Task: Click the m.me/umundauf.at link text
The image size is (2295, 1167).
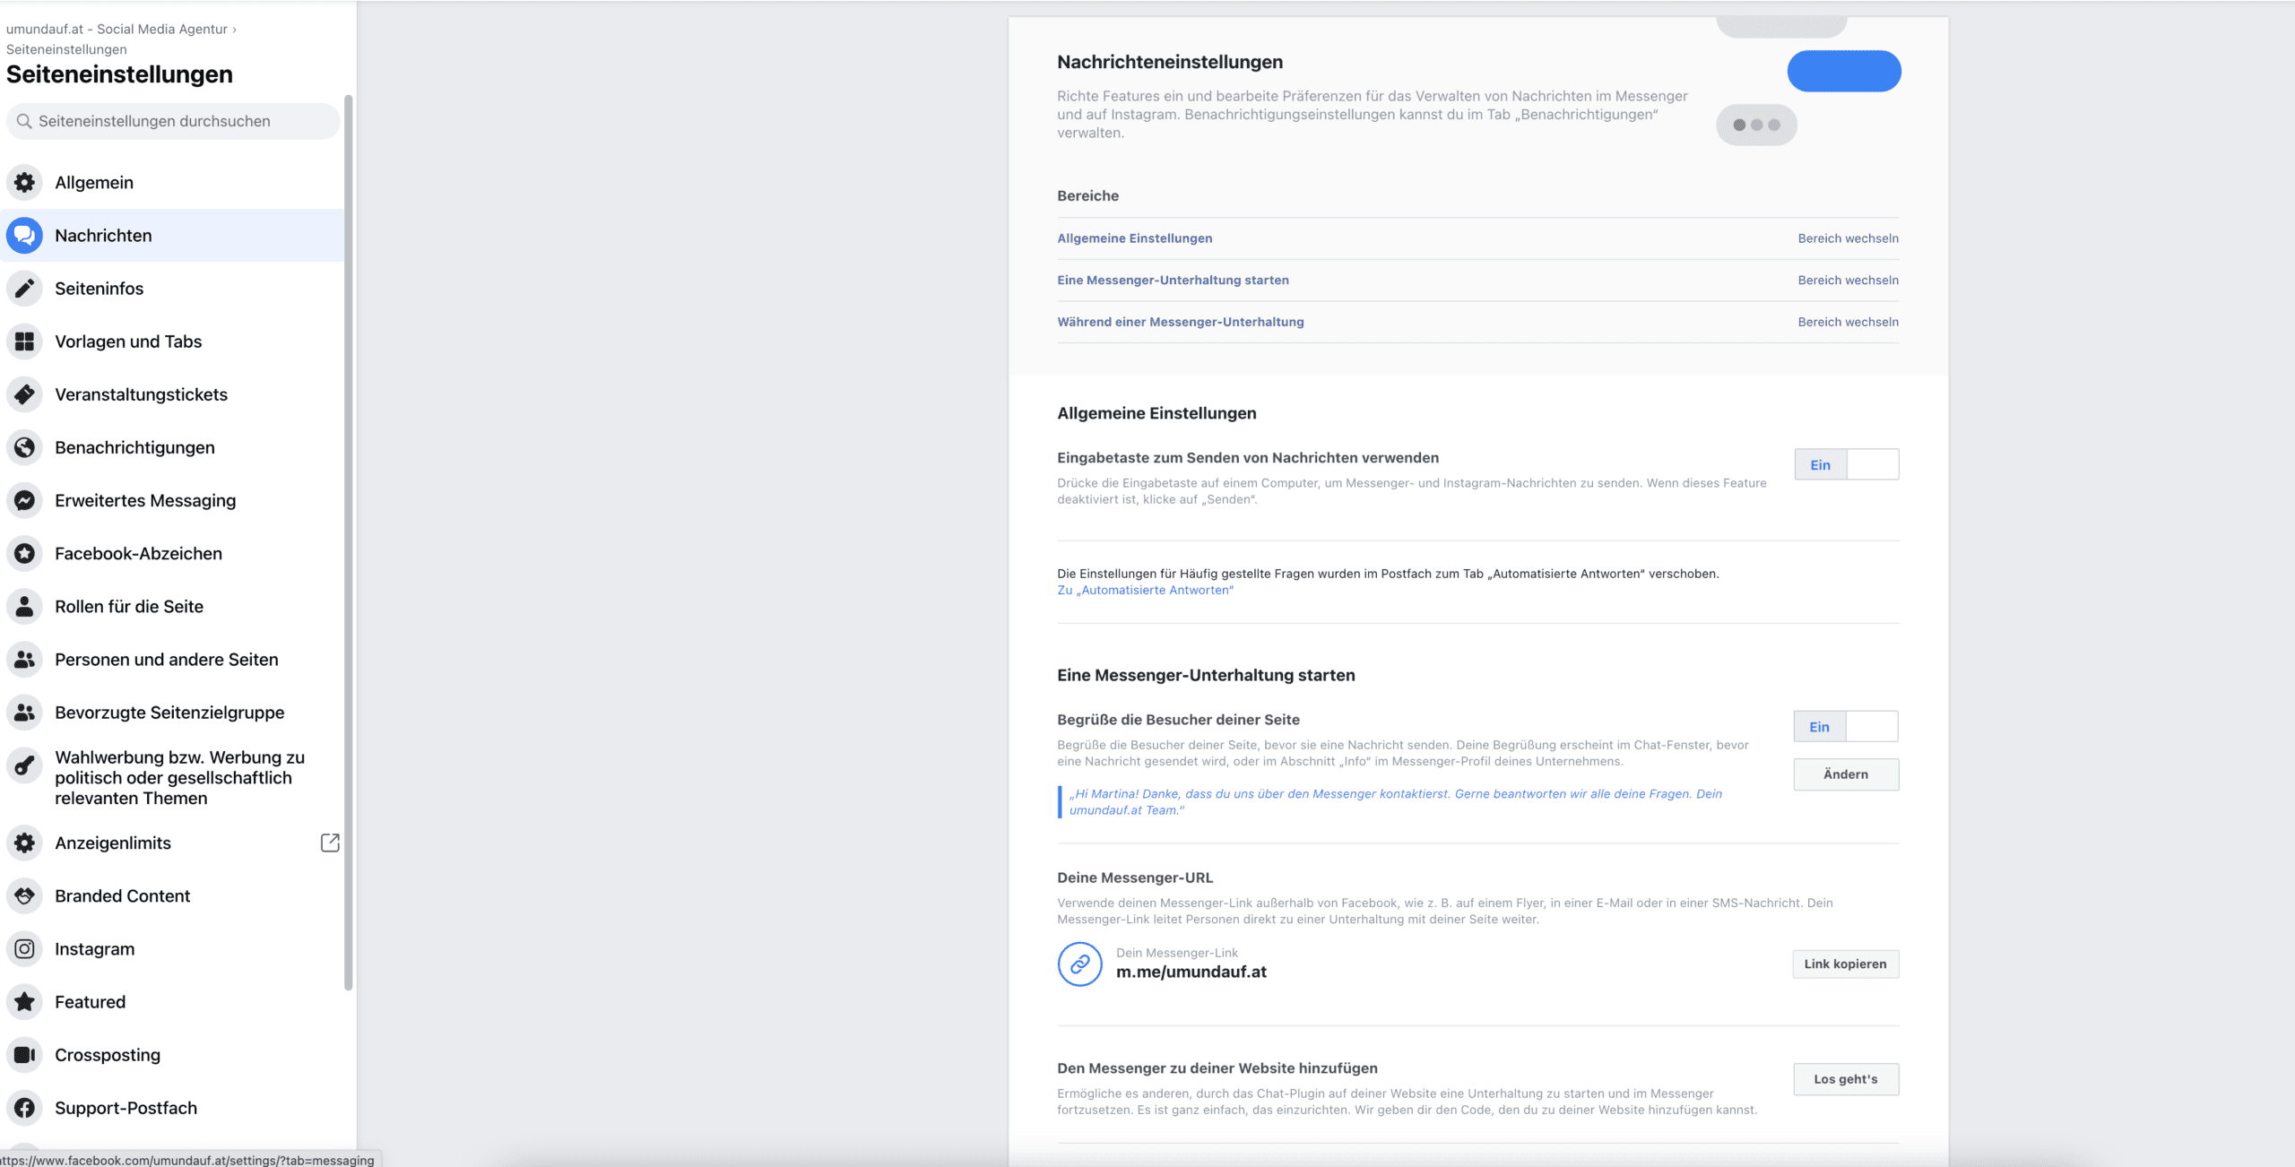Action: pos(1191,972)
